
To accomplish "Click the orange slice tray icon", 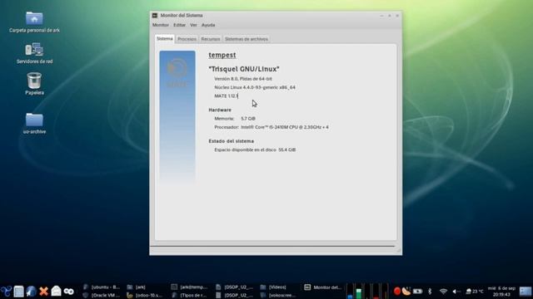I will pyautogui.click(x=406, y=292).
